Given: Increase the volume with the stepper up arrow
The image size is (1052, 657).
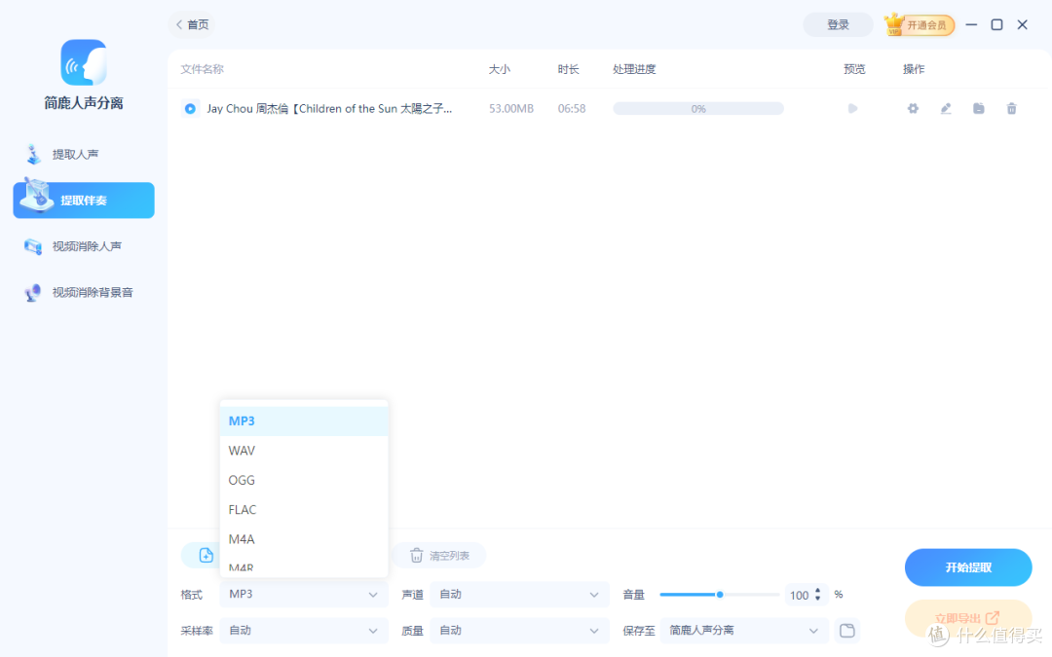Looking at the screenshot, I should (x=818, y=591).
